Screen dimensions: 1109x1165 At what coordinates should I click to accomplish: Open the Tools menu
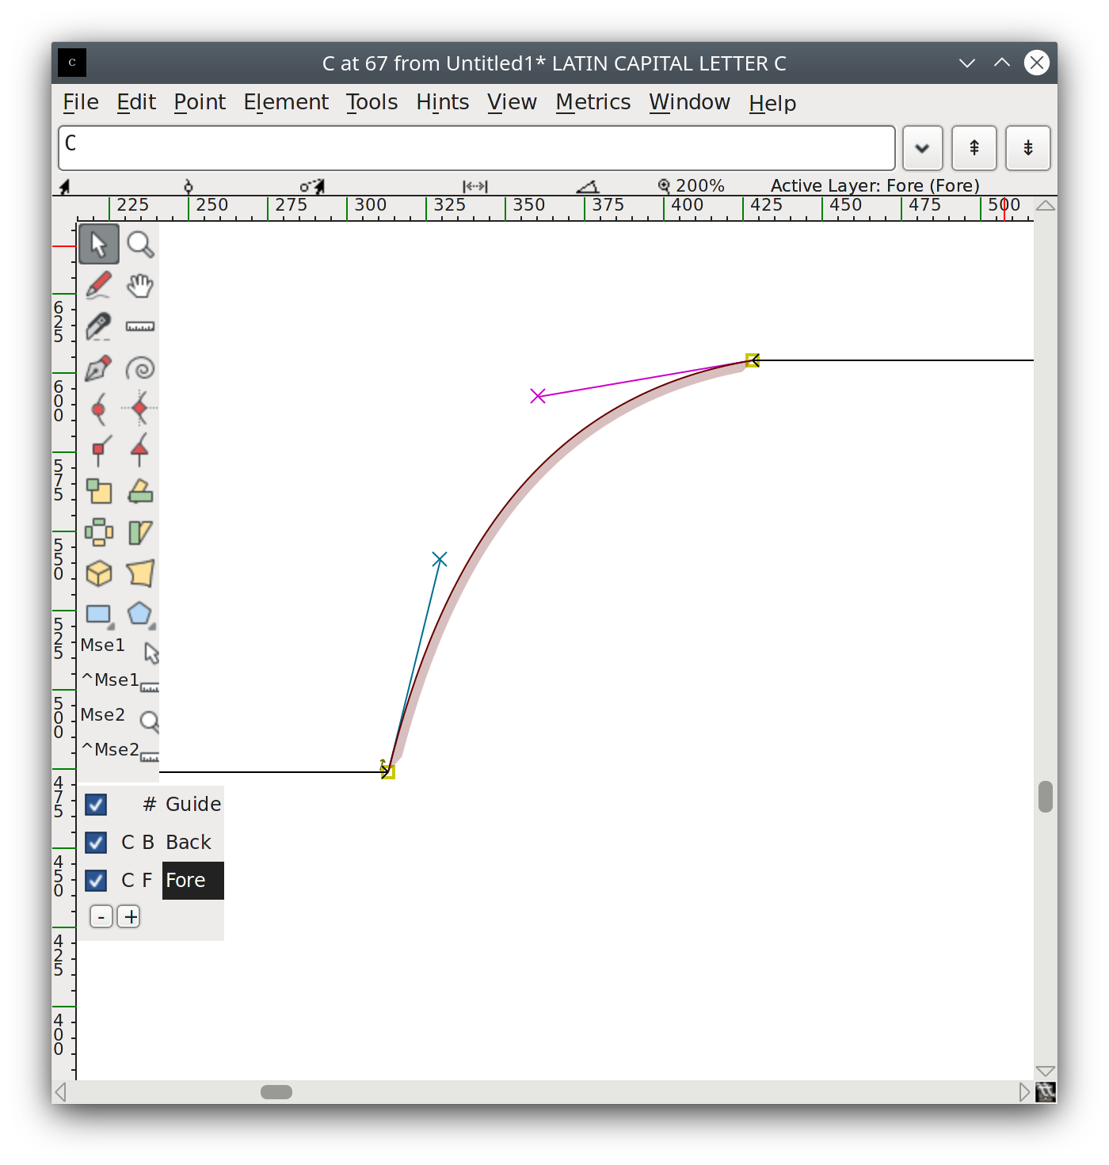click(x=372, y=102)
